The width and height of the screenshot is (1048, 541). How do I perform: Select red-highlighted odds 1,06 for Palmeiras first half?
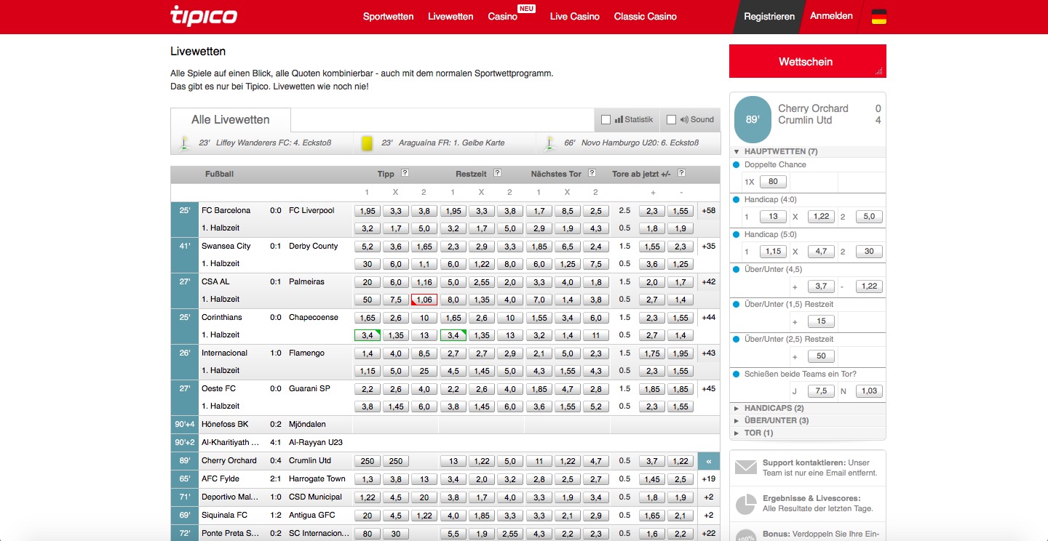[x=424, y=300]
